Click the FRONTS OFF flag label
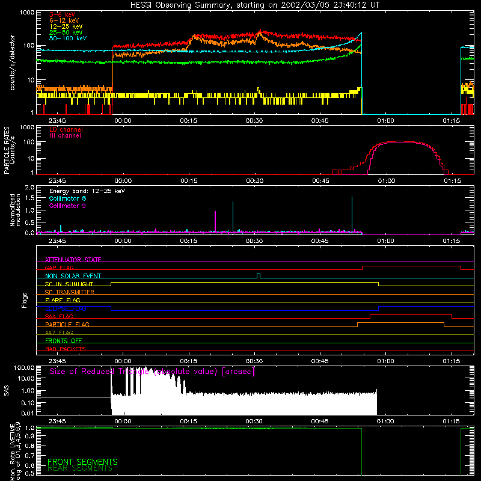Screen dimensions: 481x481 (x=64, y=340)
